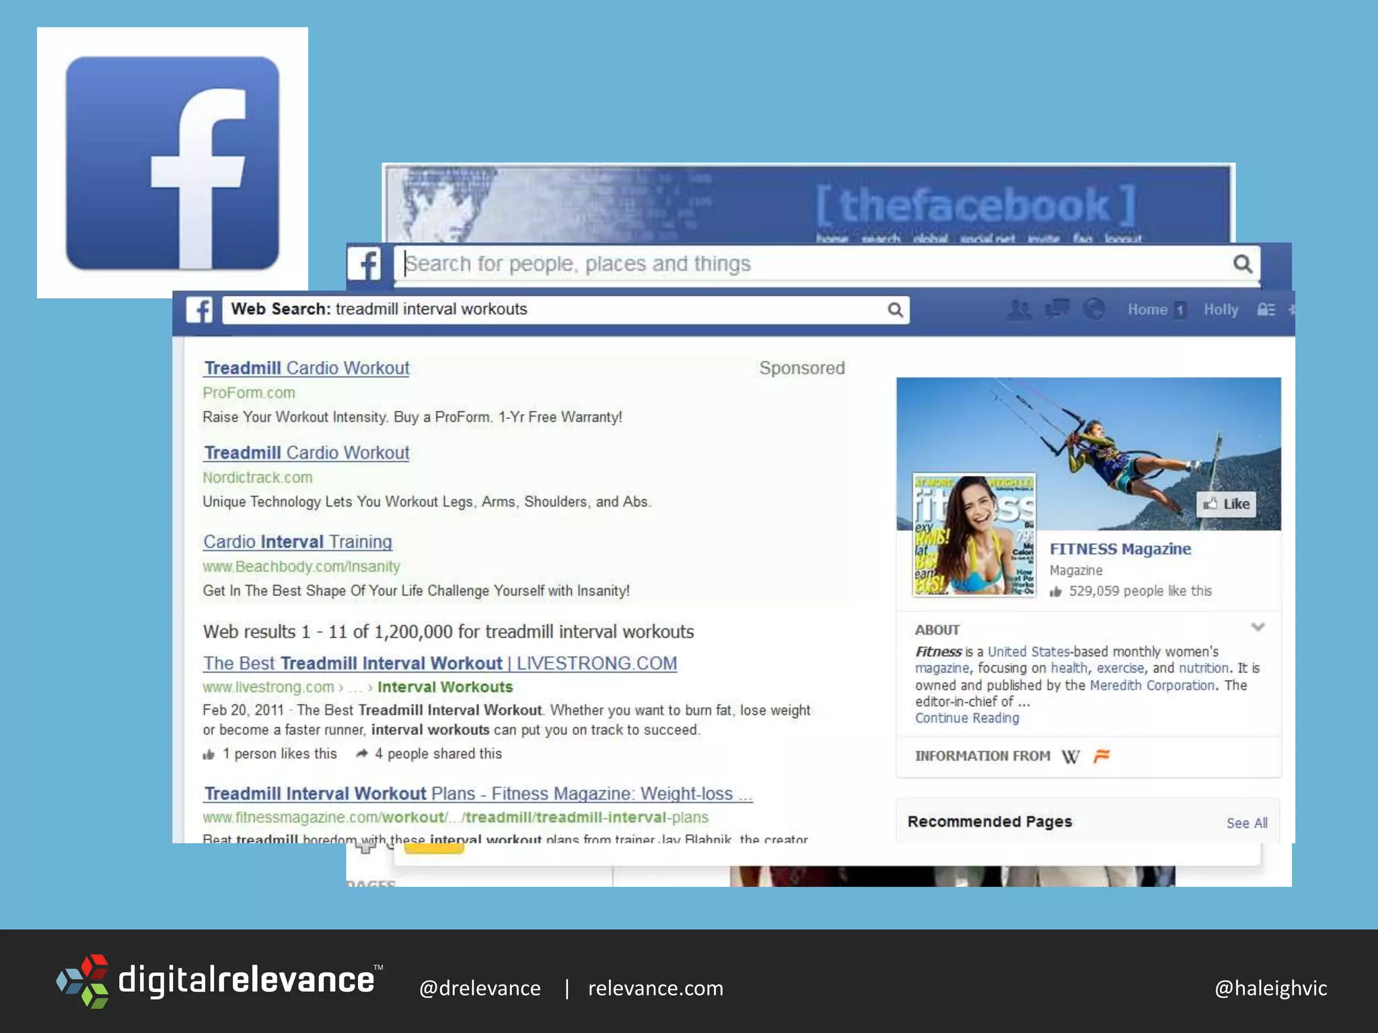Click '529,059 people like this' text
The image size is (1378, 1033).
[1140, 591]
